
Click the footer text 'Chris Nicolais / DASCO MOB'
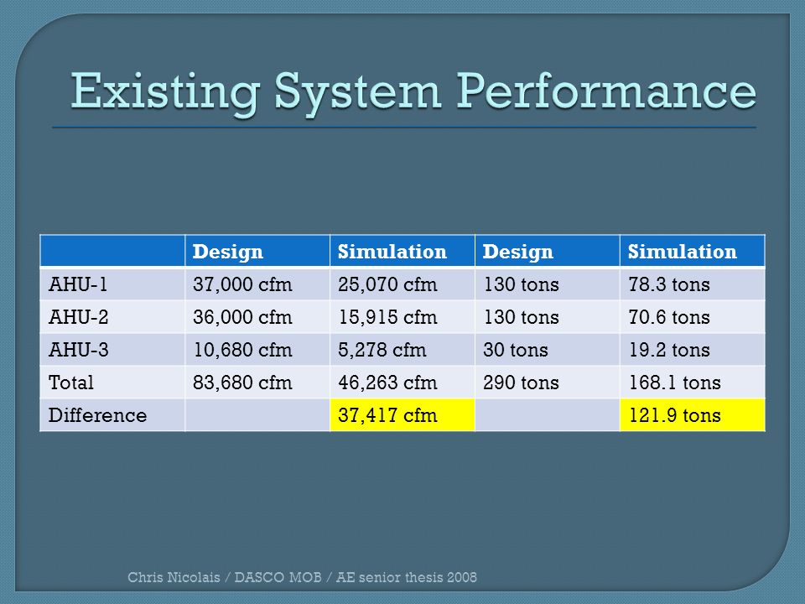[225, 577]
